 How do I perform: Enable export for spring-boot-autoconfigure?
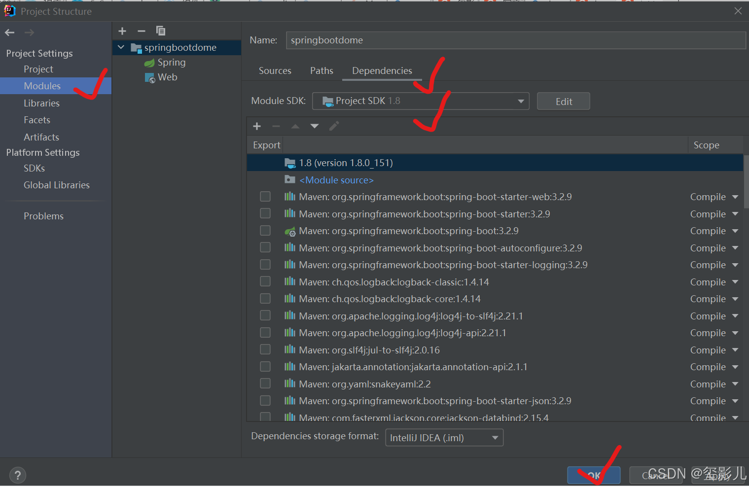tap(265, 247)
